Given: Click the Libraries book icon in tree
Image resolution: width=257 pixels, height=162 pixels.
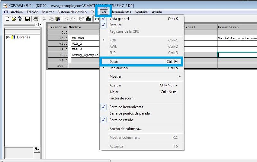Looking at the screenshot, I should tap(13, 37).
